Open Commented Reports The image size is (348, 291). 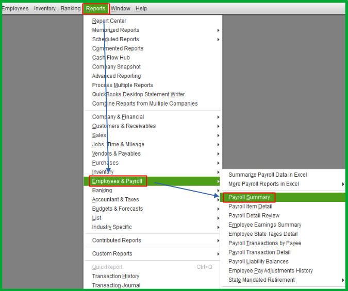(118, 48)
